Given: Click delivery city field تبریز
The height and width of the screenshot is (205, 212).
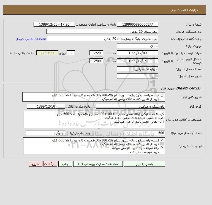Looking at the screenshot, I should (x=137, y=76).
